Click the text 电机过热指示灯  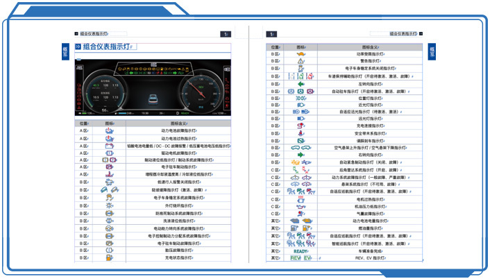click(370, 199)
